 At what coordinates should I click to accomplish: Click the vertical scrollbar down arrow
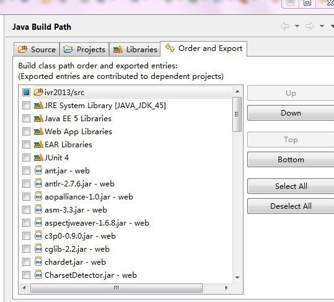click(237, 277)
